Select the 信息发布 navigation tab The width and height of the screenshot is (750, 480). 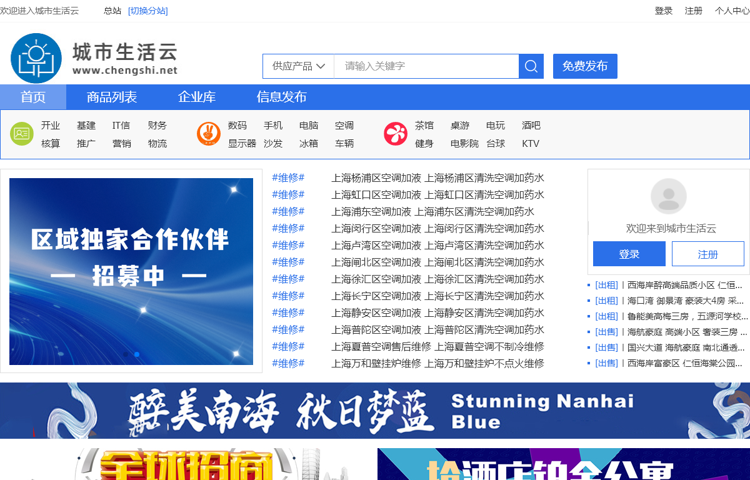281,97
